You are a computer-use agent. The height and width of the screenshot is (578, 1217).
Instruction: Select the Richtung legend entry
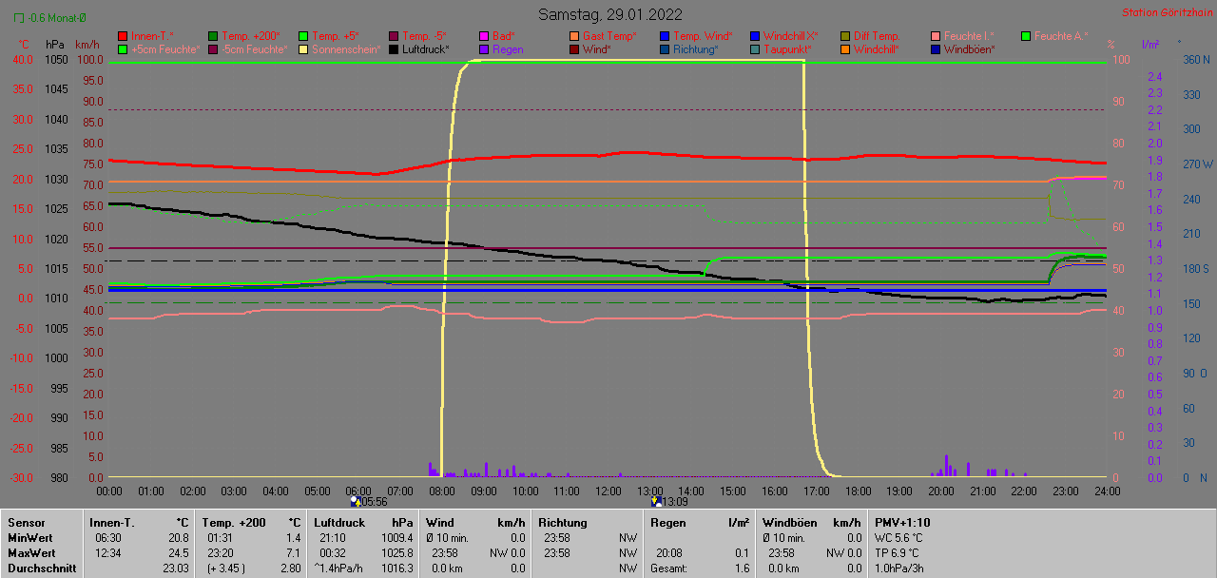click(689, 48)
